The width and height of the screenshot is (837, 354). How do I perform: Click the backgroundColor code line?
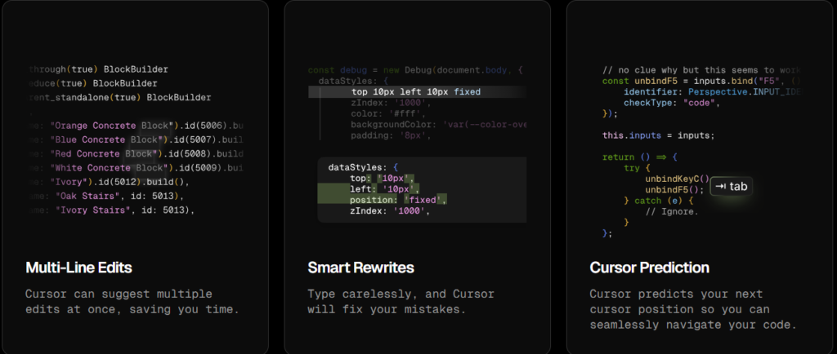[x=438, y=125]
